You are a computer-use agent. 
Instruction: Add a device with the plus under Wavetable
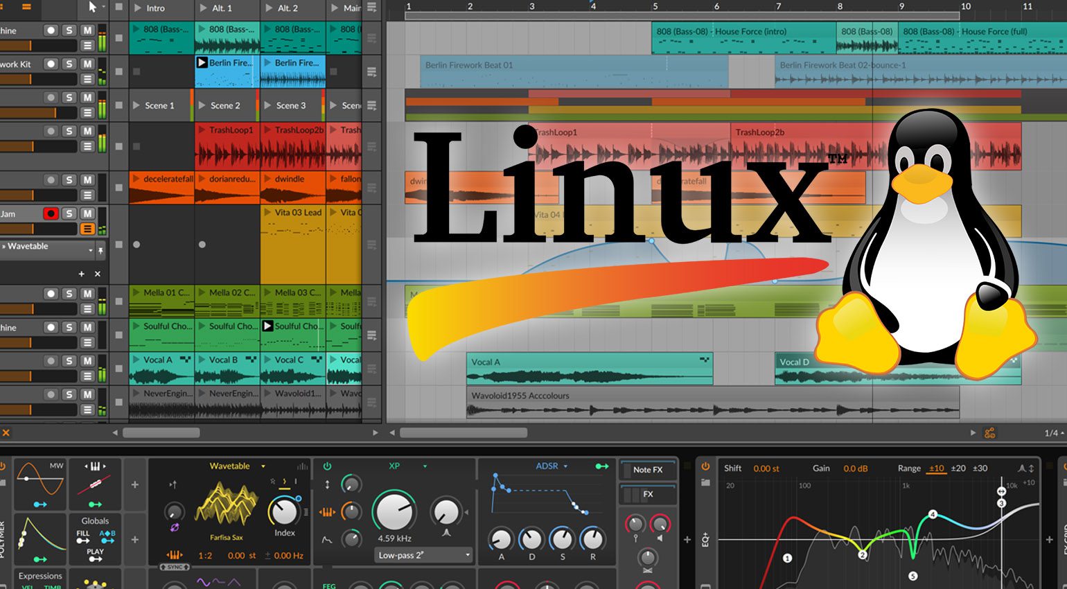click(82, 274)
